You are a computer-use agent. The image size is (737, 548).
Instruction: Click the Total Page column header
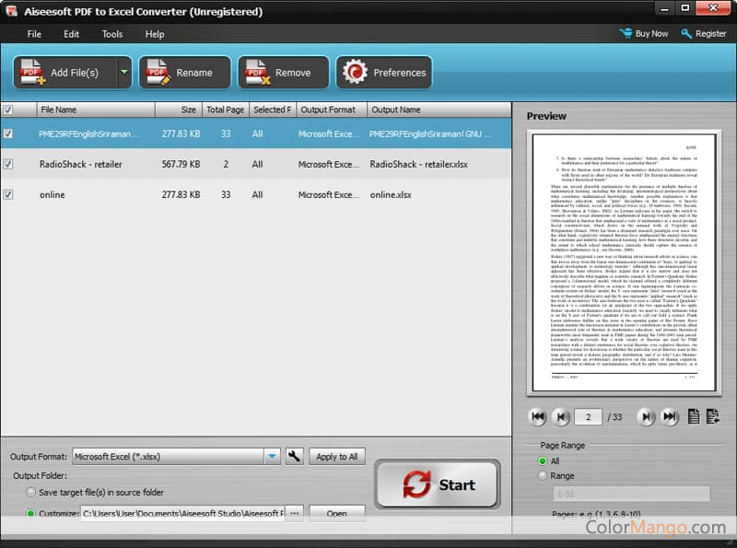(x=226, y=110)
